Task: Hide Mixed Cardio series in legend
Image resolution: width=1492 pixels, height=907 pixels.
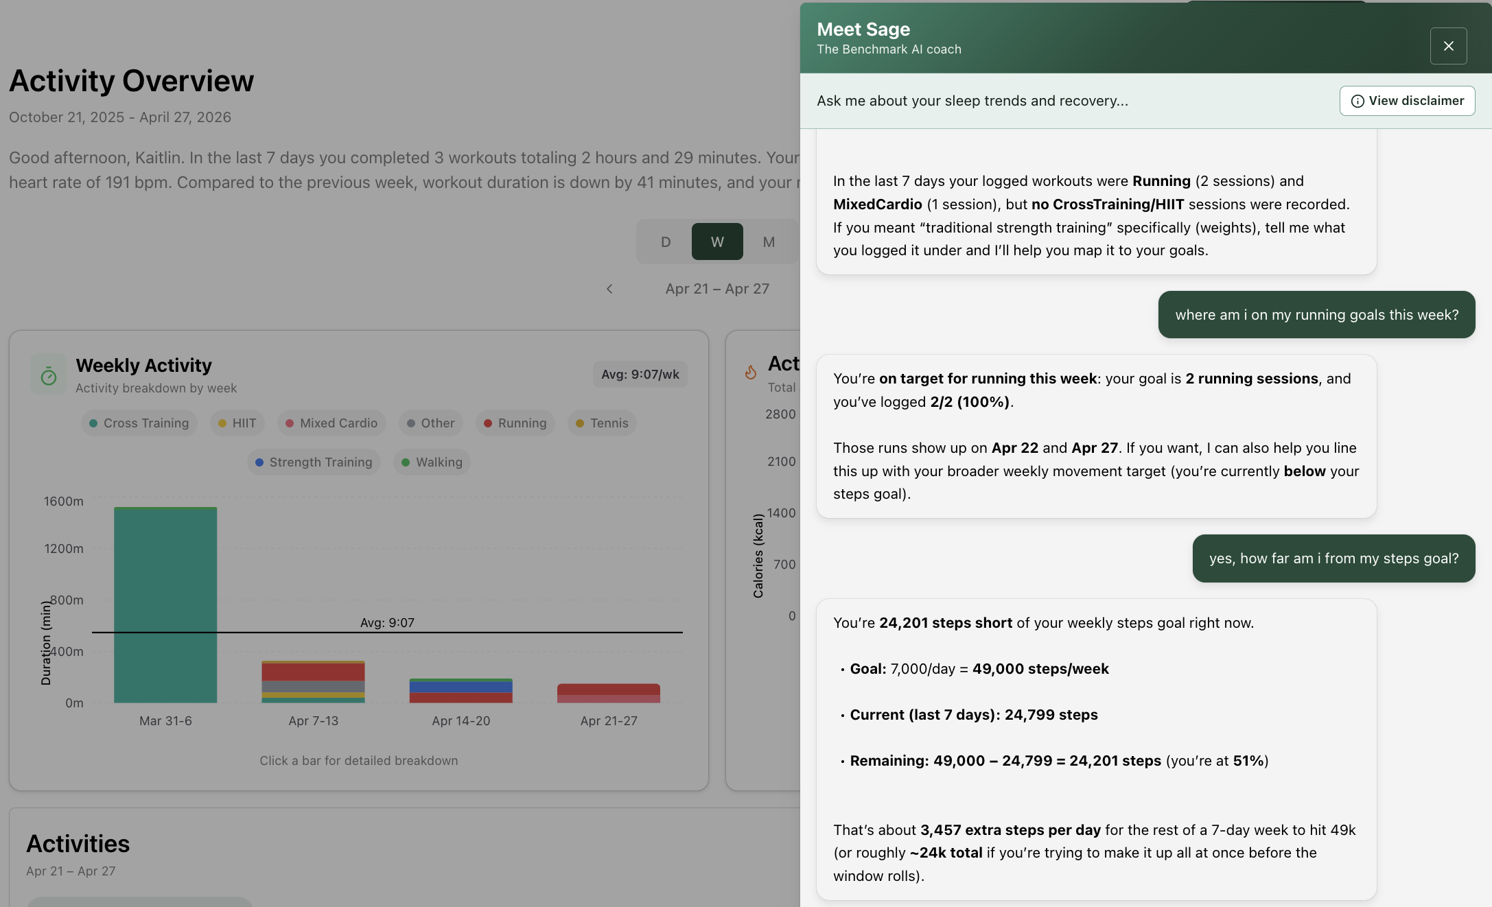Action: tap(331, 423)
